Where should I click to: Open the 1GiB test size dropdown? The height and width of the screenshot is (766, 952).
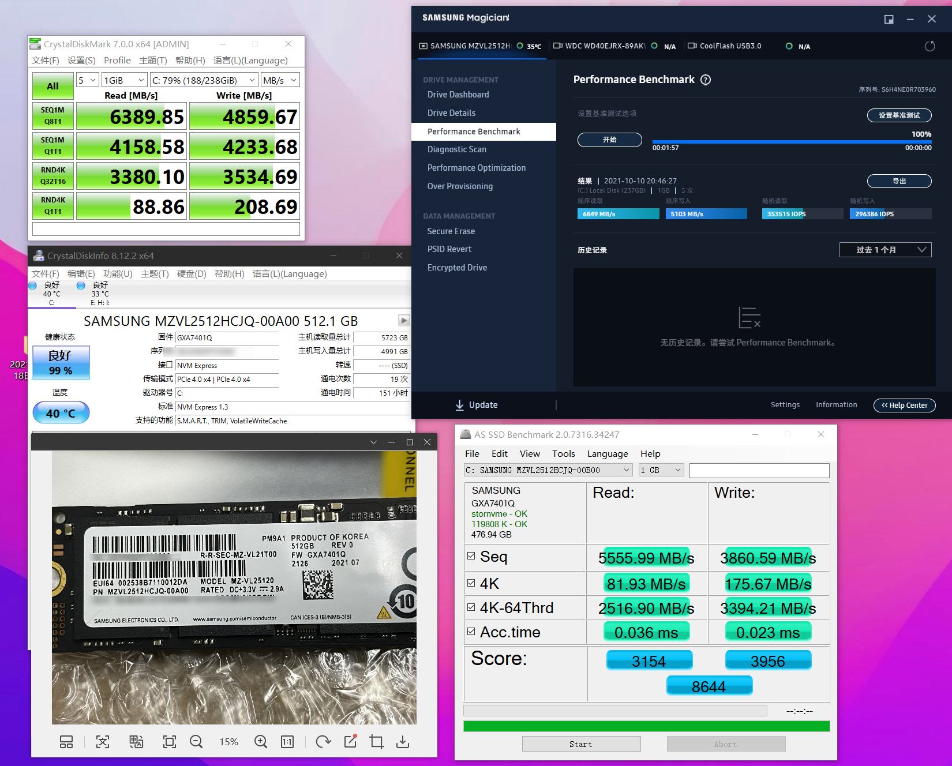pyautogui.click(x=124, y=80)
